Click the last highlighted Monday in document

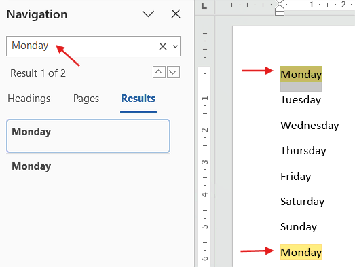301,252
